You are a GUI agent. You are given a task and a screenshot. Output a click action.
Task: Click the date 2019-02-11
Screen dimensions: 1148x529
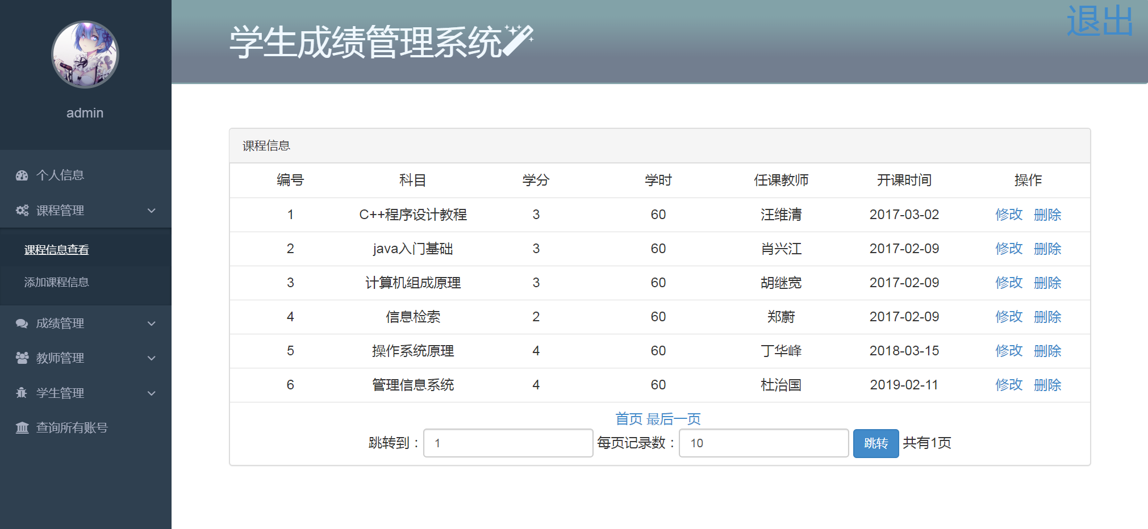pyautogui.click(x=904, y=385)
